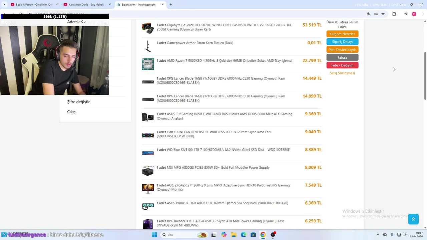Open OBS Studio from the taskbar
427x240 pixels.
point(273,235)
